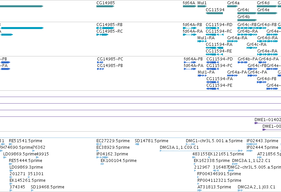Select the RP004346991.5prime EST
Viewport: 281px width, 192px height.
[198, 177]
